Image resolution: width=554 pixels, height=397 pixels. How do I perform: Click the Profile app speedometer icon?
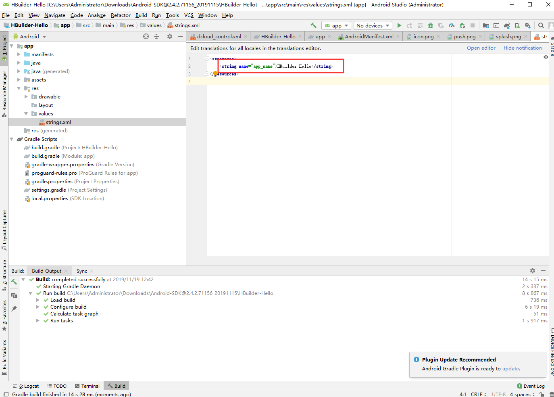coord(452,25)
